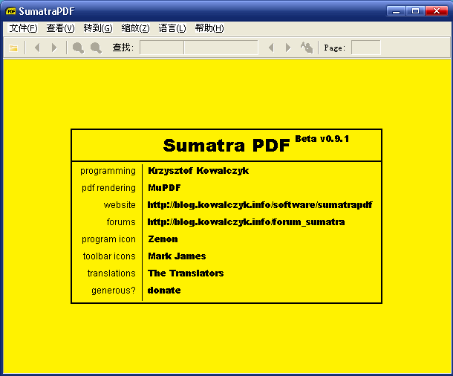Click the 'Page:' toolbar label

pos(334,48)
